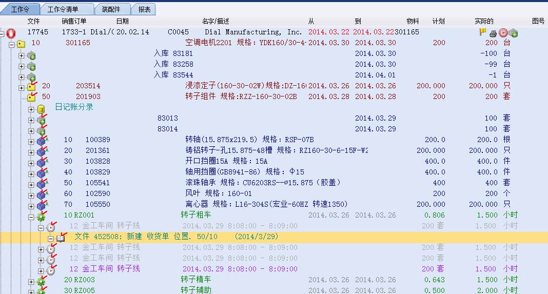Click the 实际的 column header
The image size is (548, 294).
[x=484, y=21]
